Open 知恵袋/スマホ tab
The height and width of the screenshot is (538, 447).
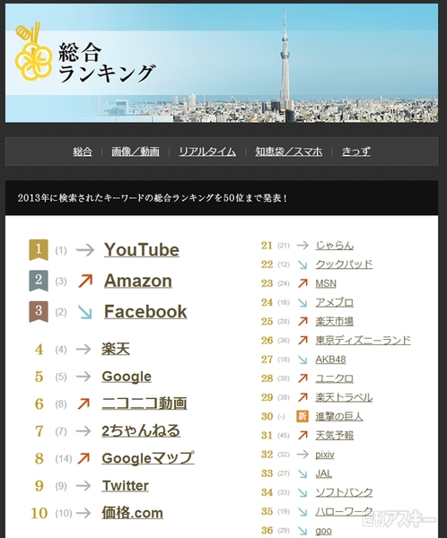289,152
